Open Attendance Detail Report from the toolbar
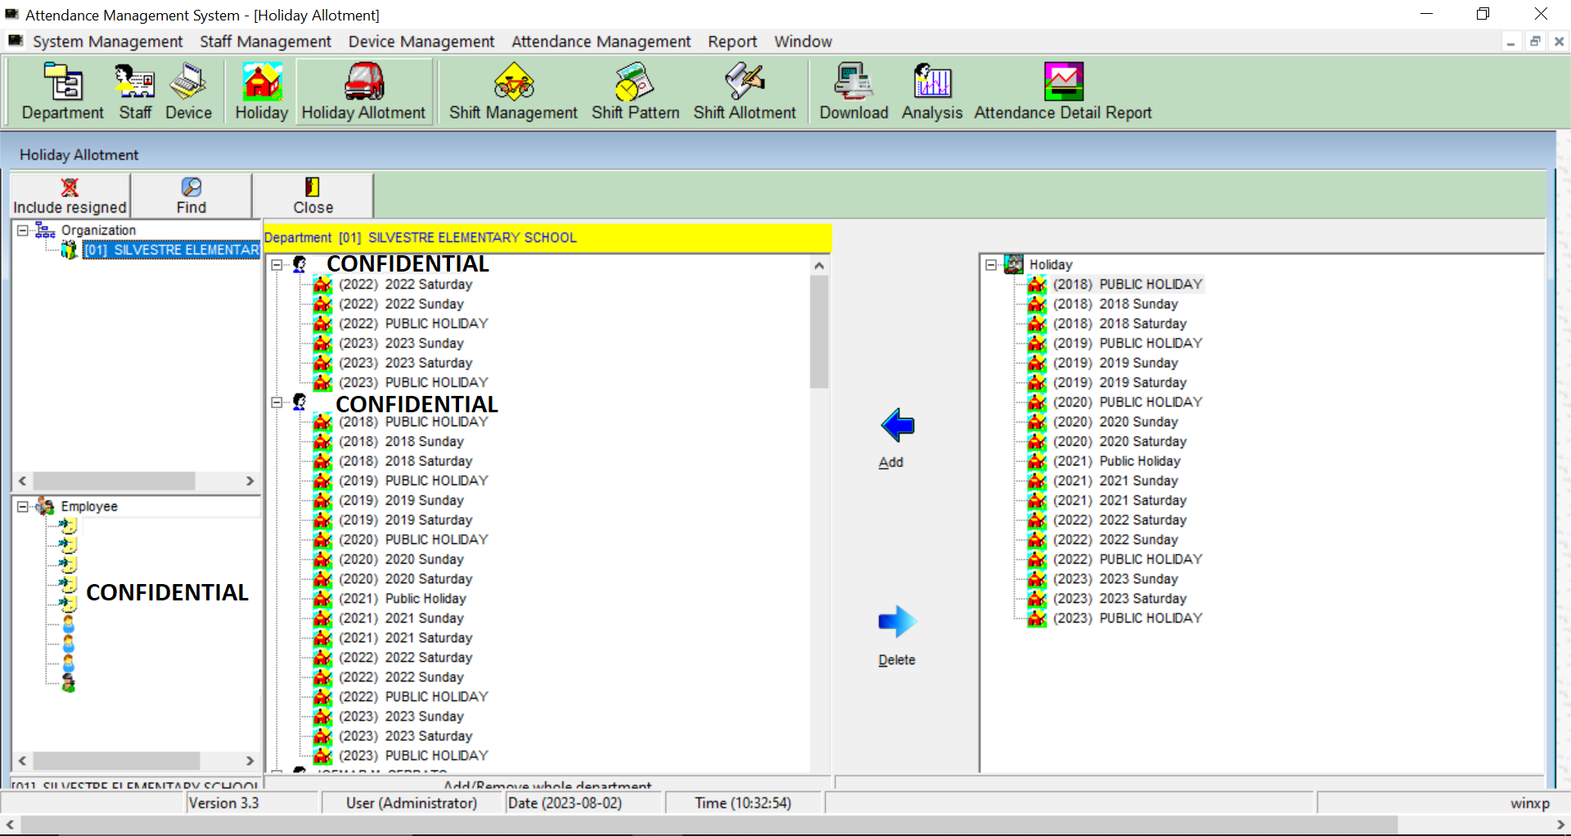Screen dimensions: 1571x836 (1063, 92)
